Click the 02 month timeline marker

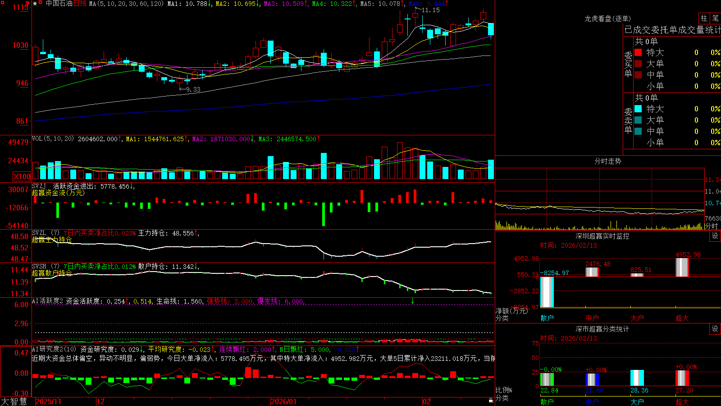427,401
